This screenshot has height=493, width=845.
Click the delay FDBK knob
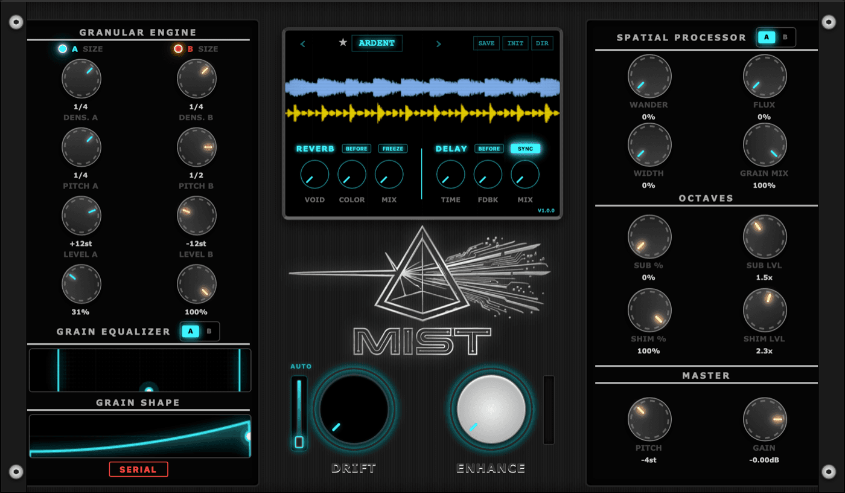pos(488,175)
